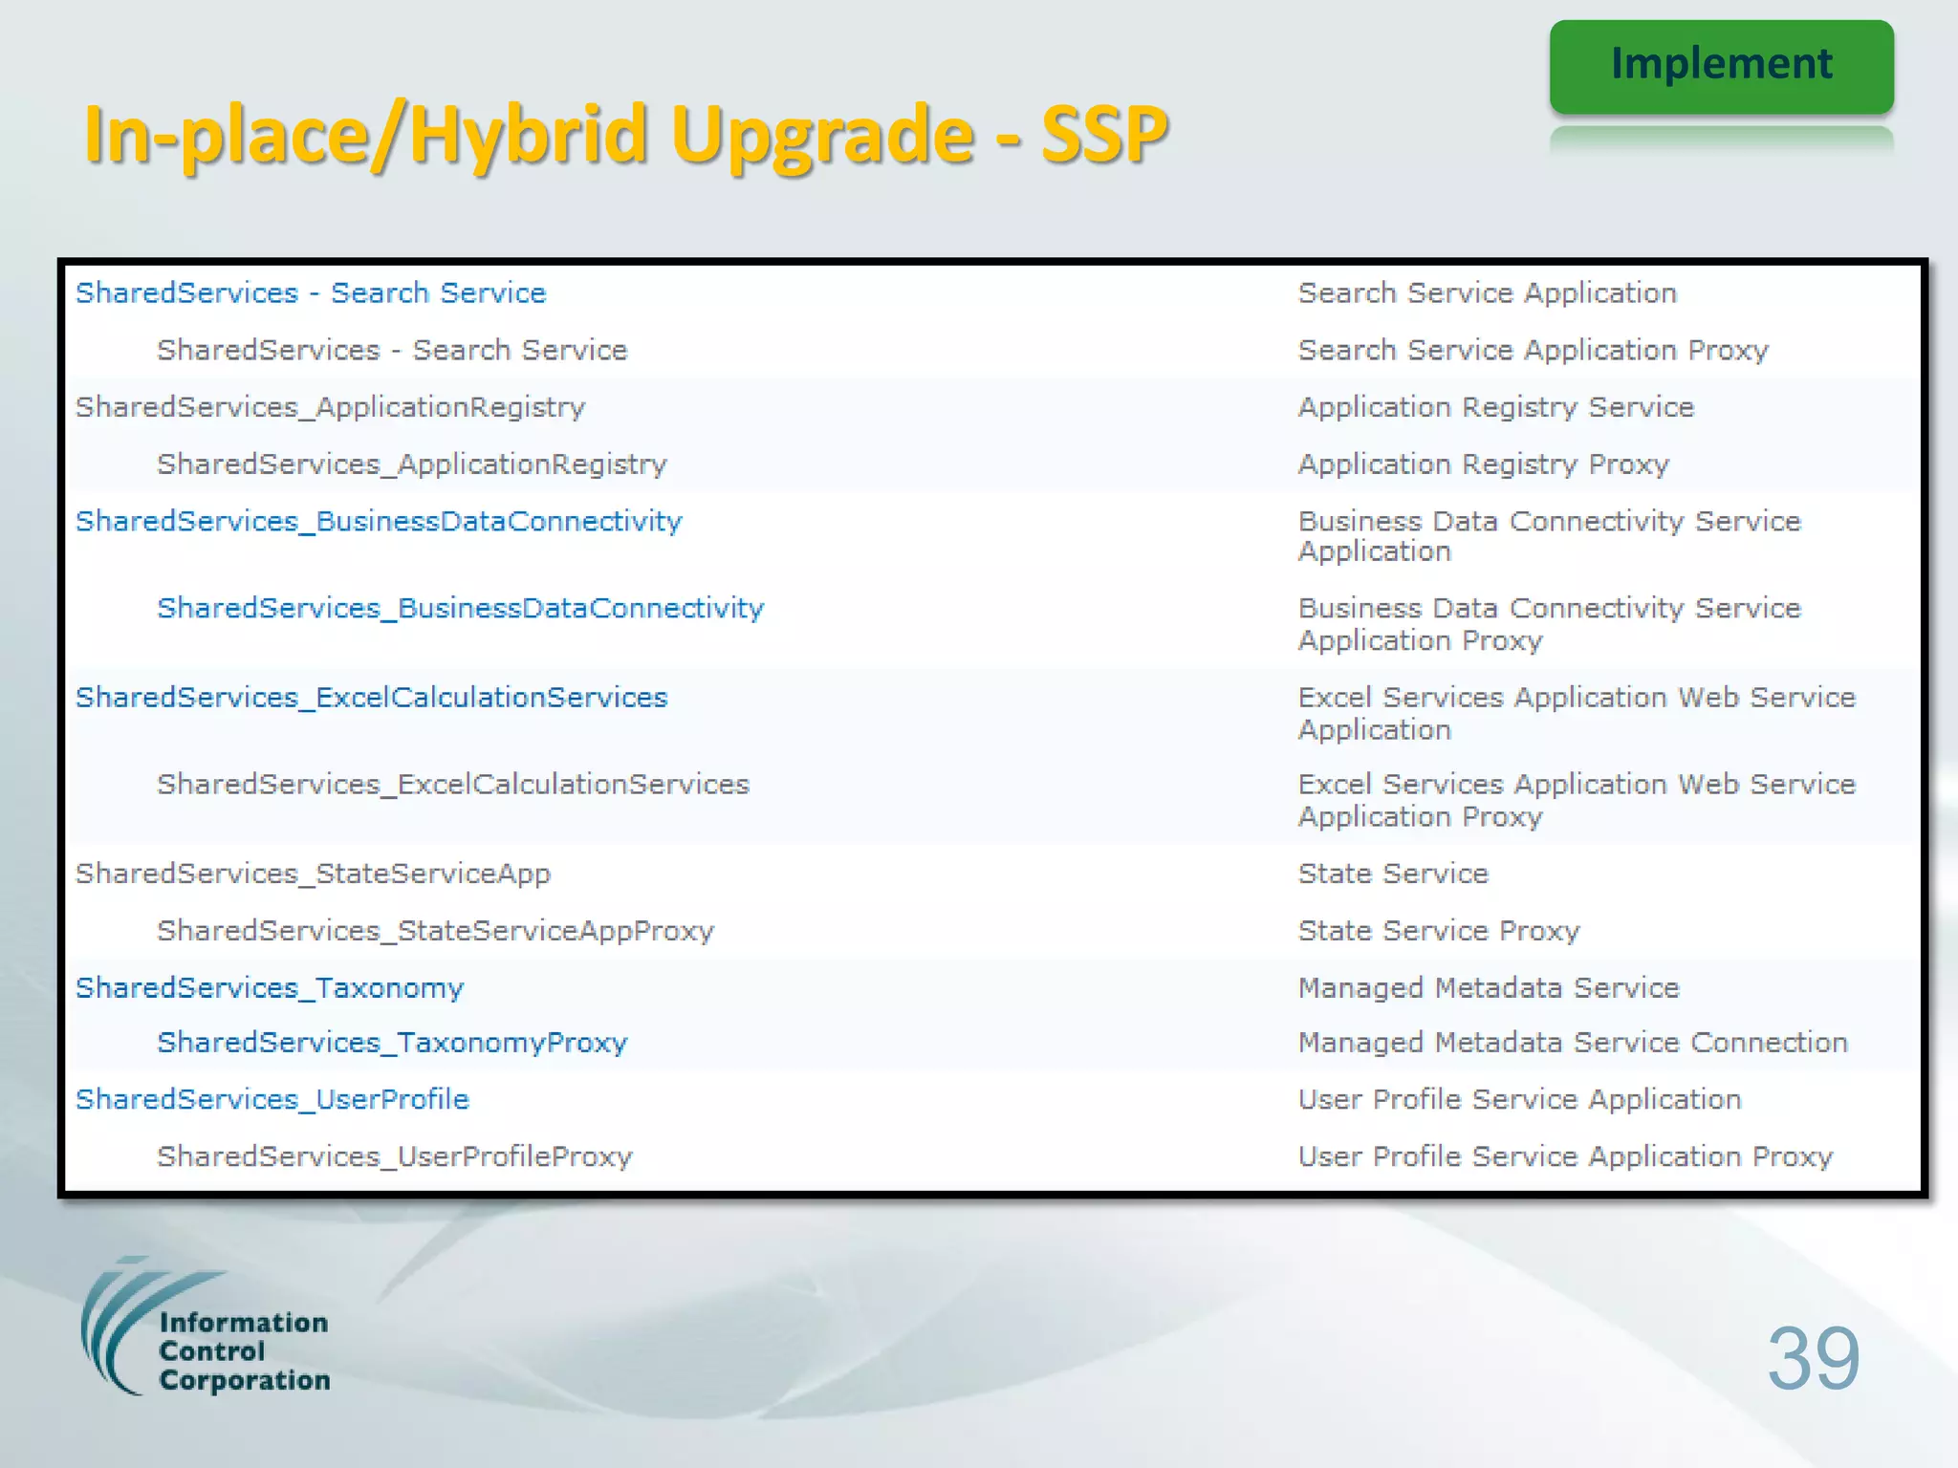Click the Managed Metadata Service Connection cell
The width and height of the screenshot is (1958, 1468).
click(x=1573, y=1043)
